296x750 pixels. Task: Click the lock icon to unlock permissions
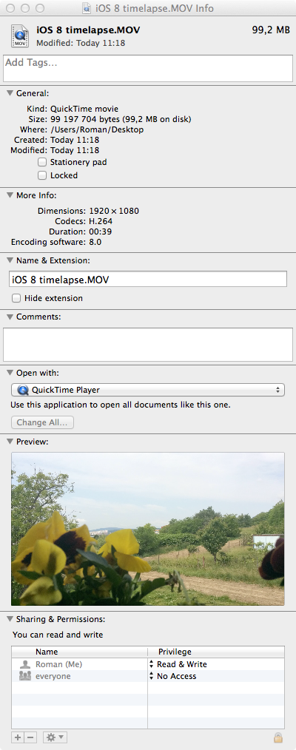pos(278,737)
